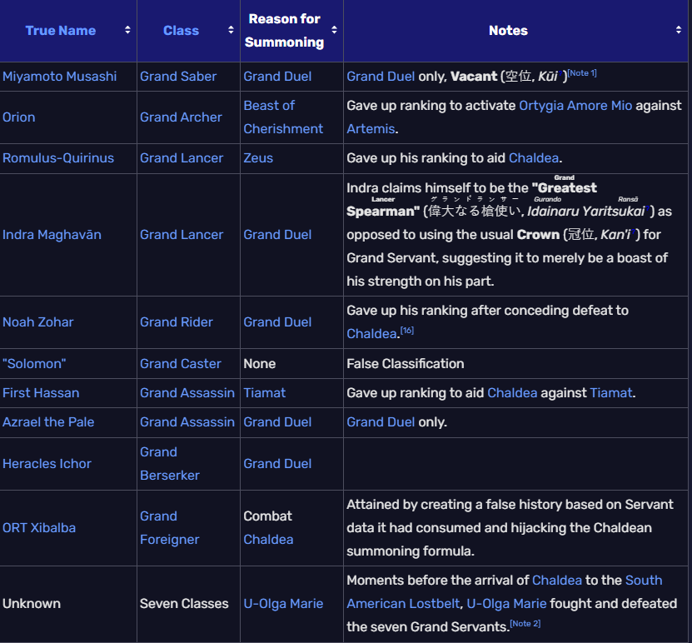This screenshot has height=643, width=692.
Task: Open Azrael the Pale link
Action: (x=48, y=422)
